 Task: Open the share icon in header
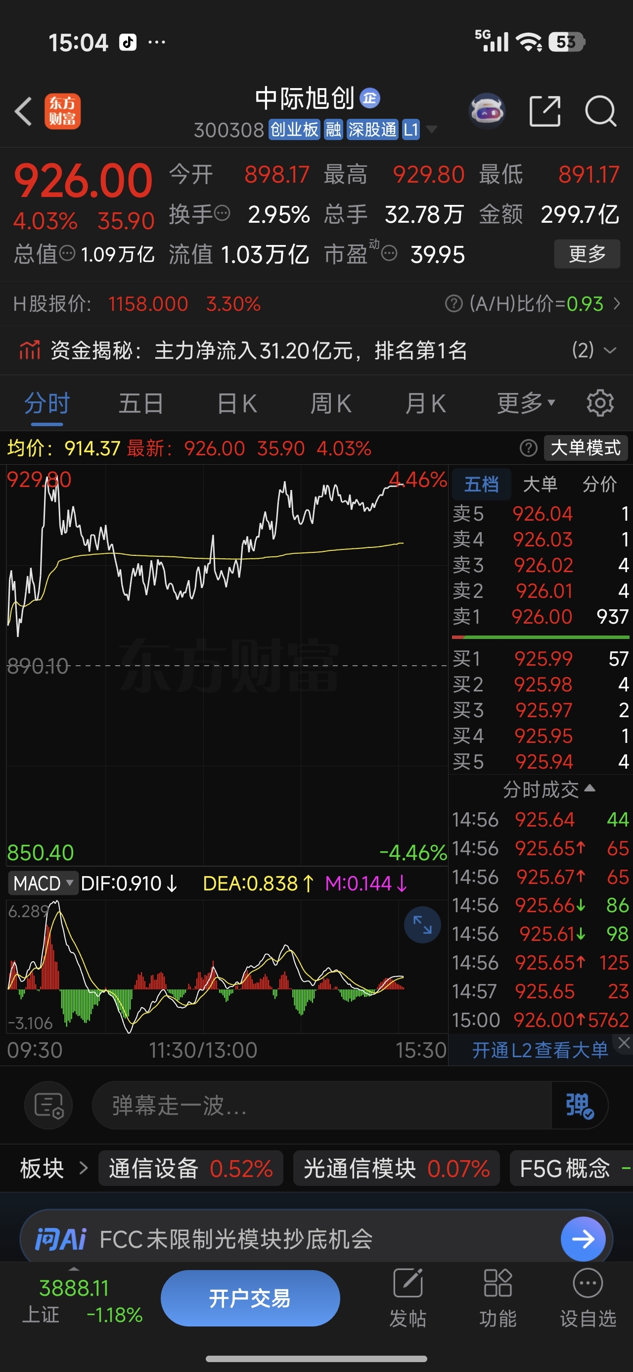point(545,111)
